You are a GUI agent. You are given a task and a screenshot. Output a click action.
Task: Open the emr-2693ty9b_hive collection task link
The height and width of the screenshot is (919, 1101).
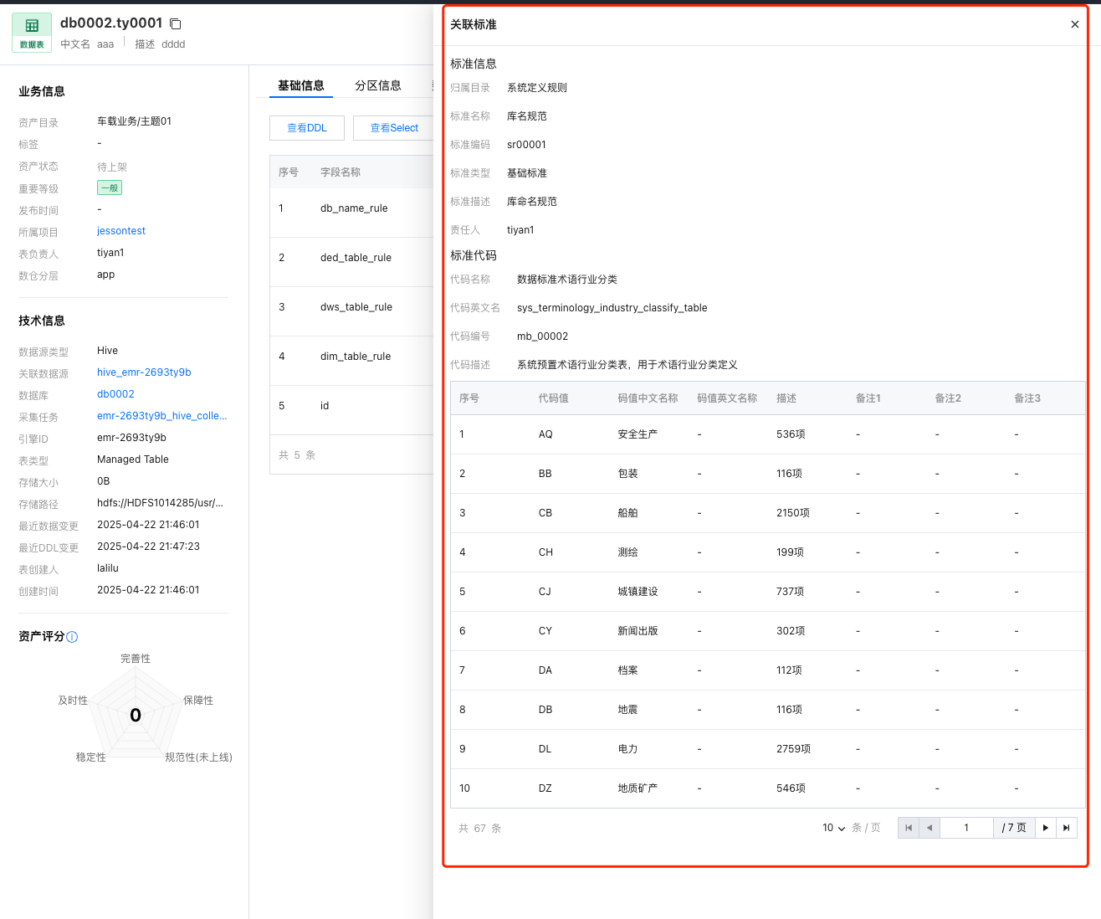click(161, 416)
